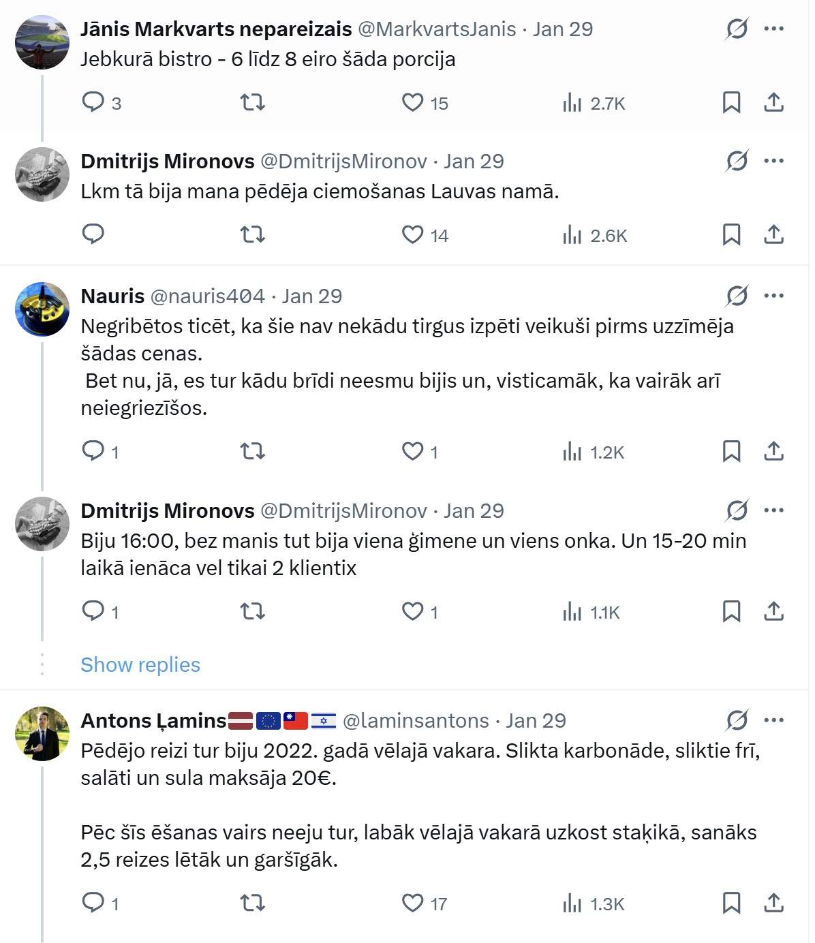Image resolution: width=815 pixels, height=943 pixels.
Task: Bookmark Dmitrijs Mironovs' Lauvas namā tweet
Action: coord(731,234)
